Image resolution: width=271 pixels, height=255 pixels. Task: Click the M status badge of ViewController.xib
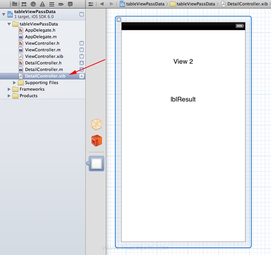pyautogui.click(x=82, y=56)
